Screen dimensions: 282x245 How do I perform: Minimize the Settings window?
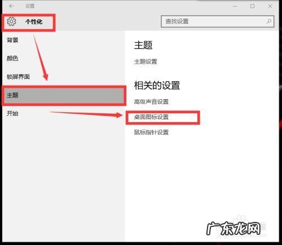235,6
